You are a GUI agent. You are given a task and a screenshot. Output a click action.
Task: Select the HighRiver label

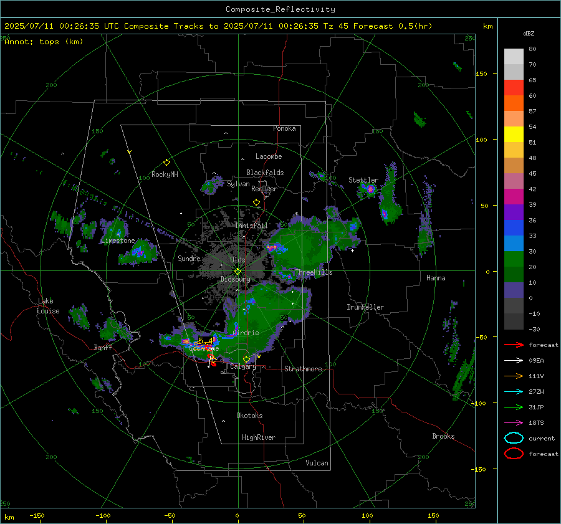pos(259,437)
